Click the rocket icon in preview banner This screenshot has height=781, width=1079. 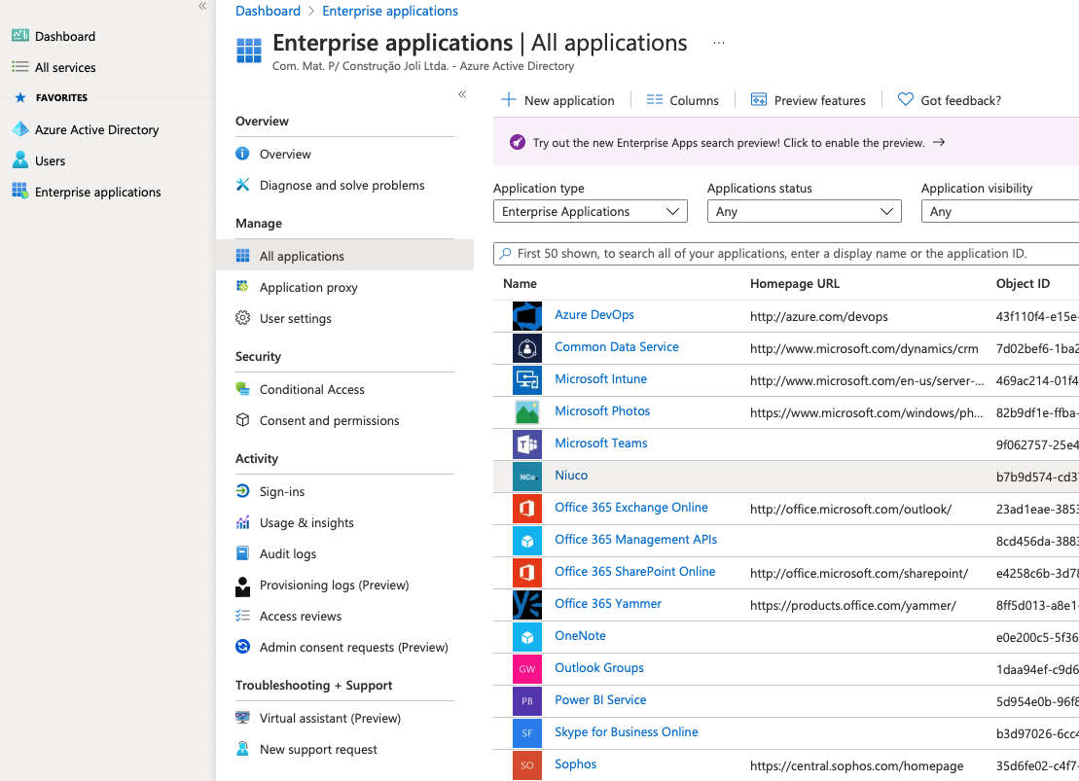click(518, 142)
